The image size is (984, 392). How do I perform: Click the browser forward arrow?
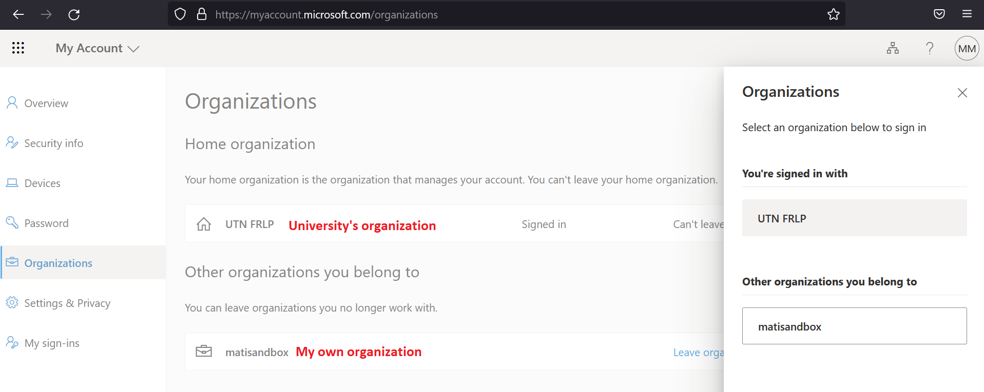(46, 14)
